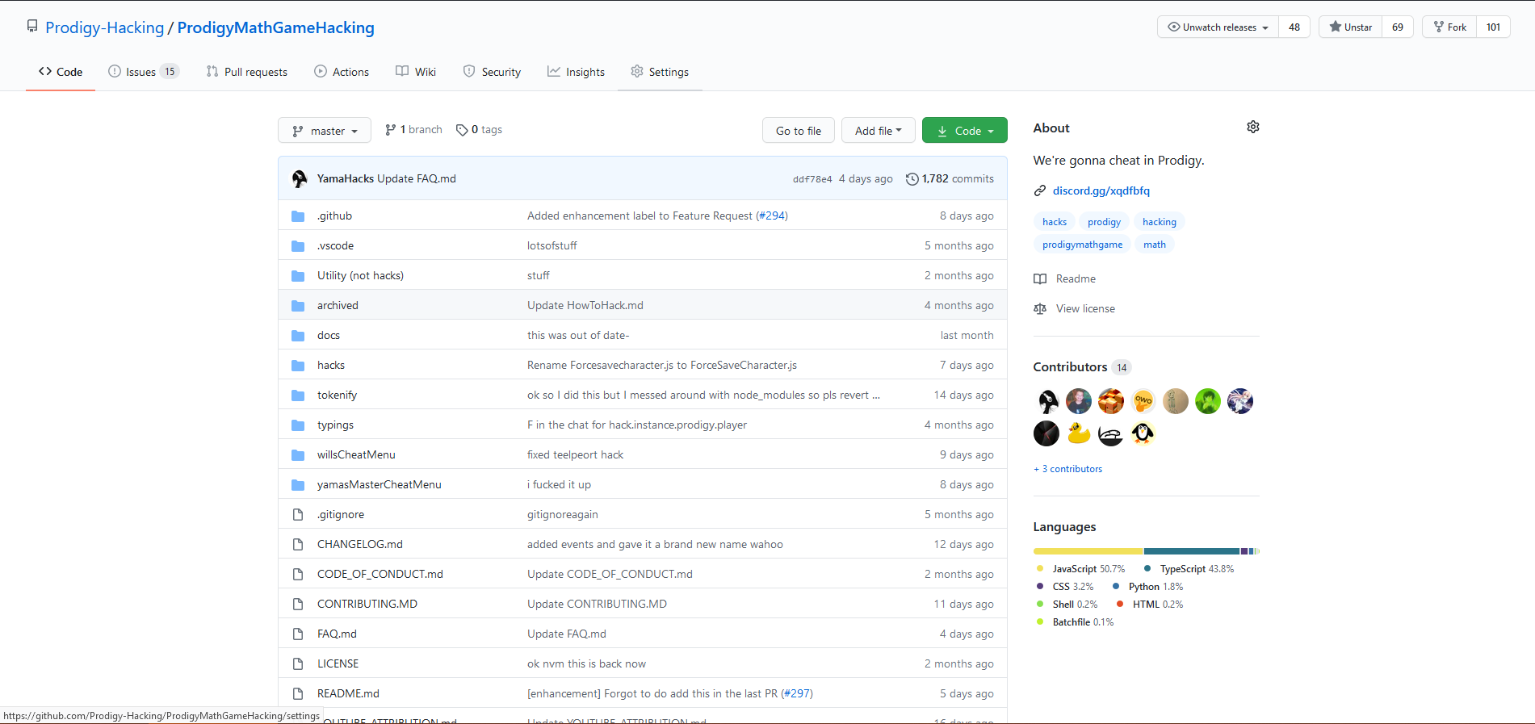1535x724 pixels.
Task: Open the Prodigy-Hacking organization link
Action: click(104, 27)
